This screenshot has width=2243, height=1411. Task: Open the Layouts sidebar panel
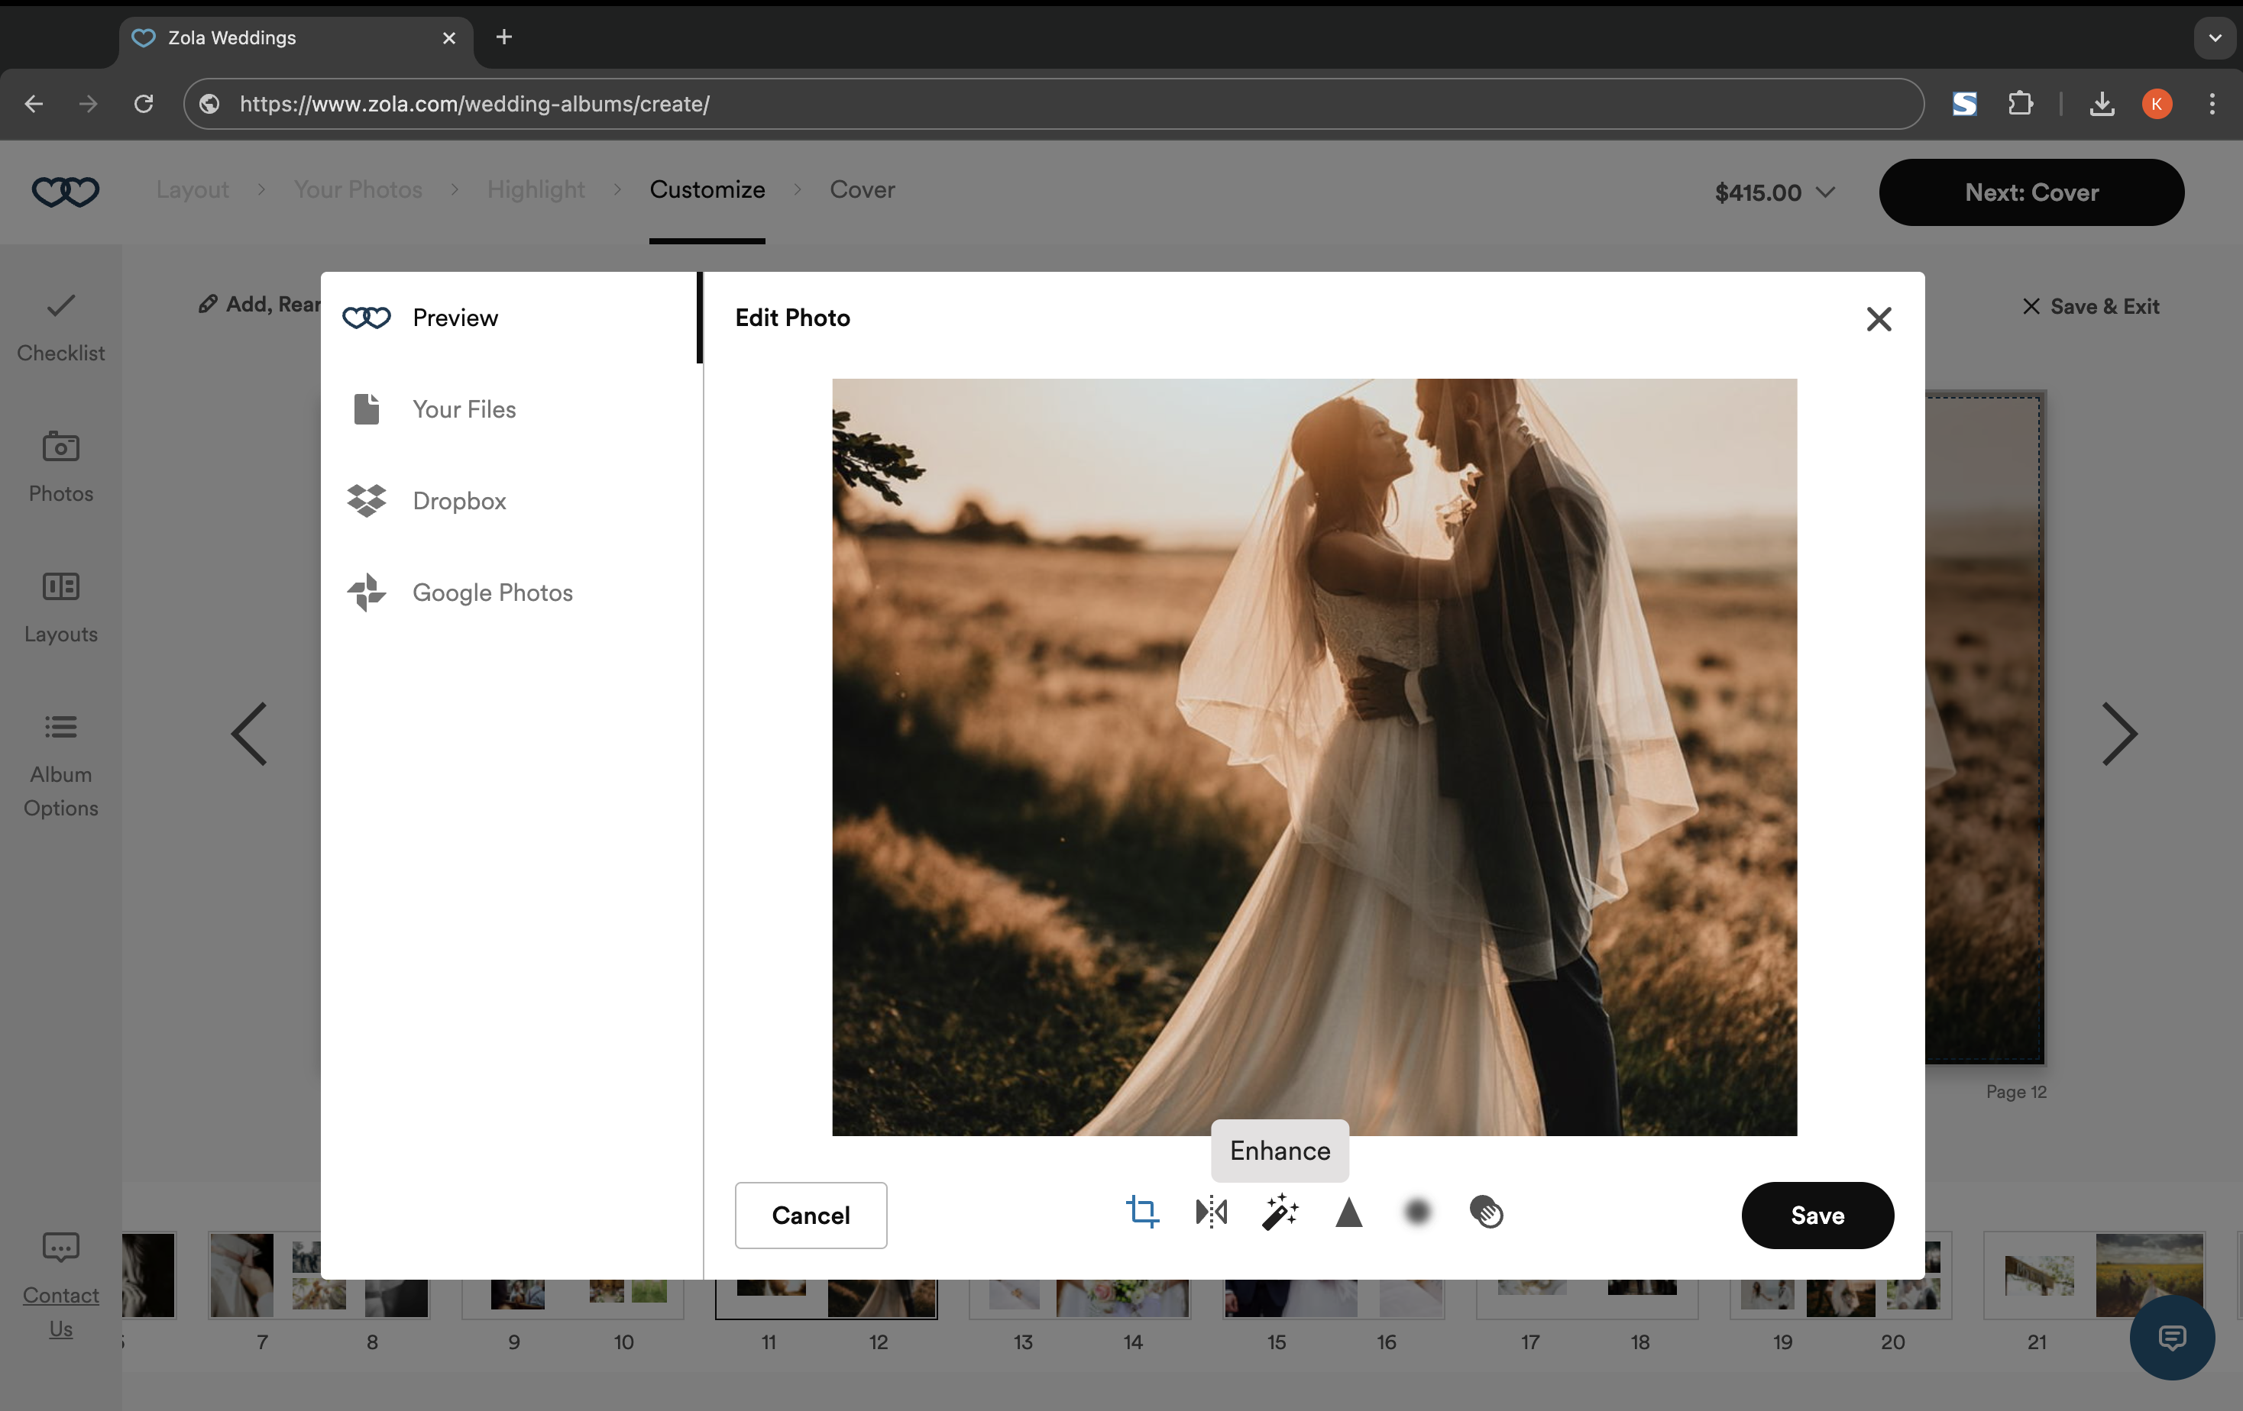click(x=60, y=607)
